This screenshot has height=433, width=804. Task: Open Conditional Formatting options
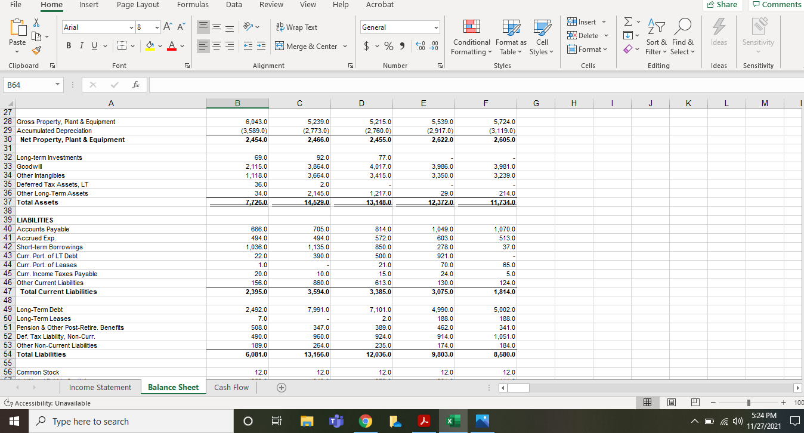tap(471, 37)
